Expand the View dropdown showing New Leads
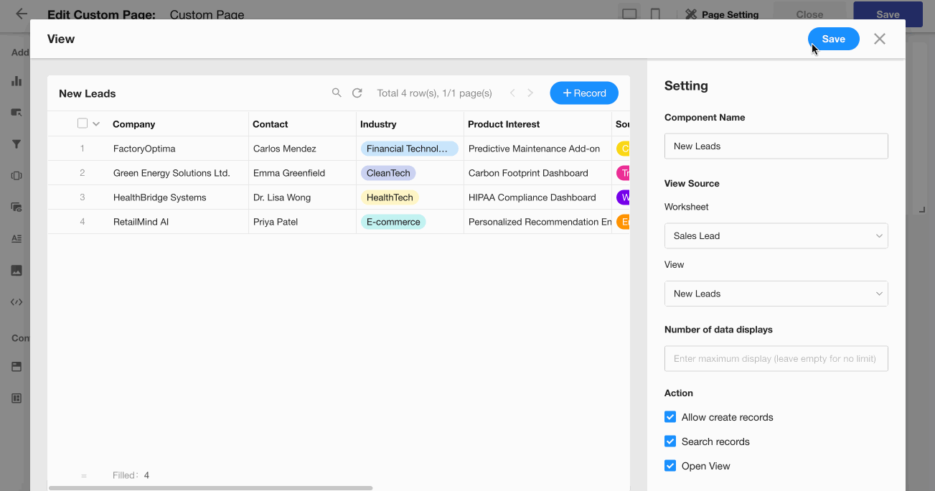 (776, 294)
